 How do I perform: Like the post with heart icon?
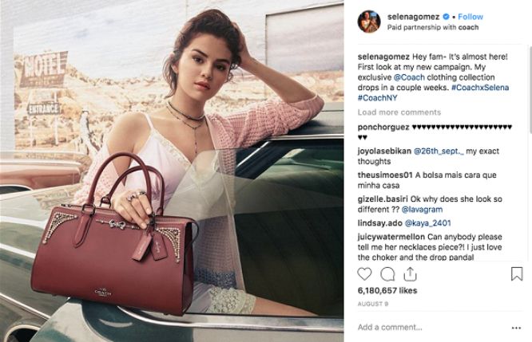[x=365, y=274]
